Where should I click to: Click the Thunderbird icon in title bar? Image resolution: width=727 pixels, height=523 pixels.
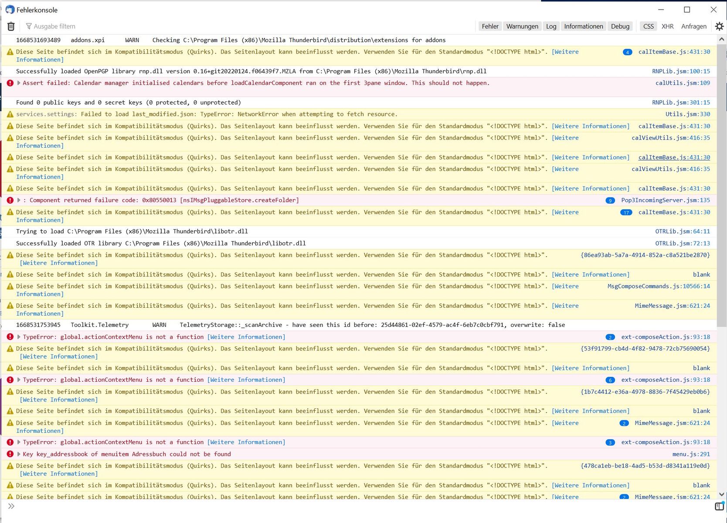10,10
